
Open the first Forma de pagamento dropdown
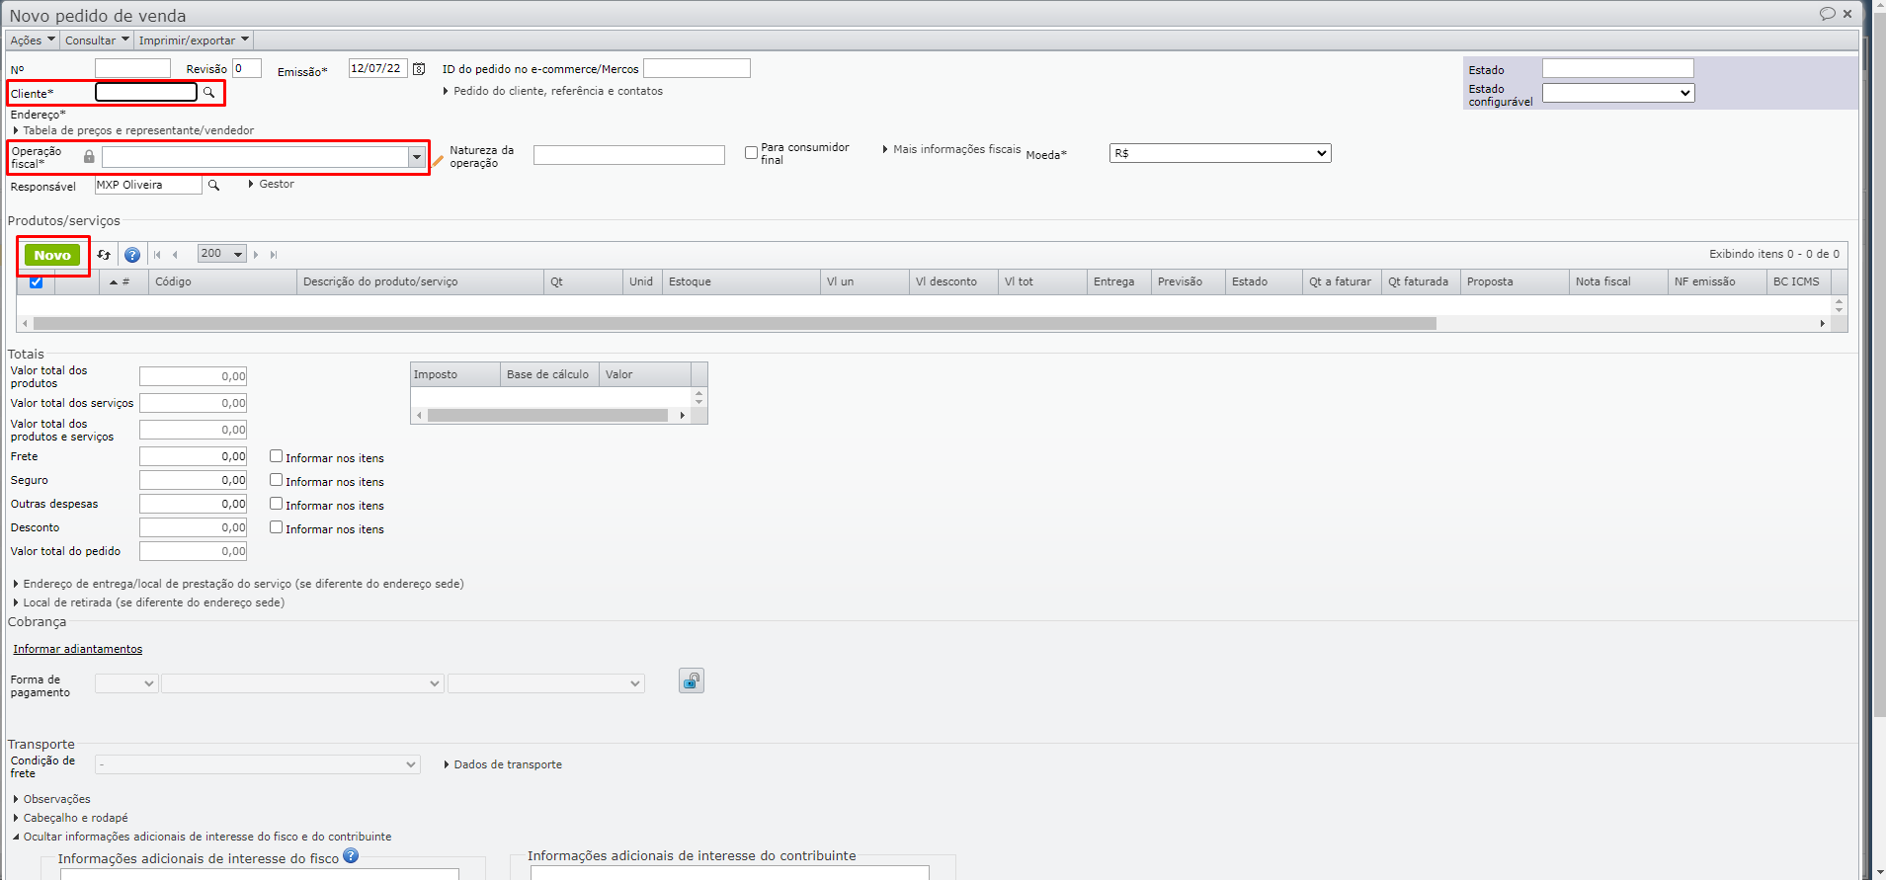tap(126, 683)
